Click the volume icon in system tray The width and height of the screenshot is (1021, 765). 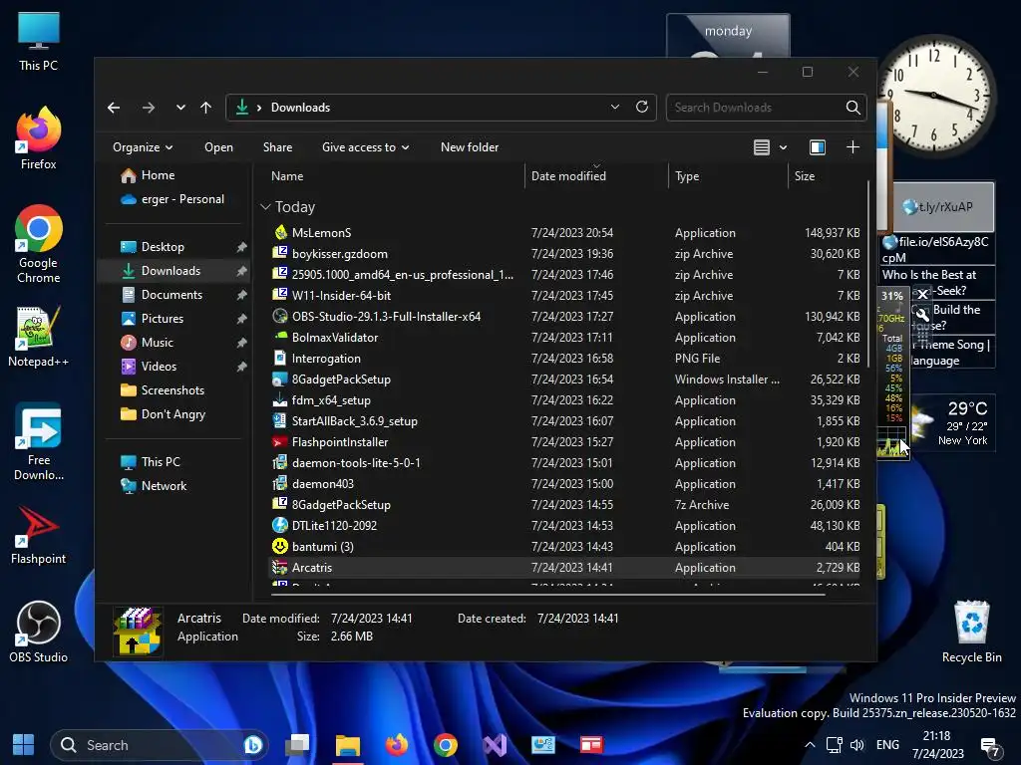tap(856, 745)
